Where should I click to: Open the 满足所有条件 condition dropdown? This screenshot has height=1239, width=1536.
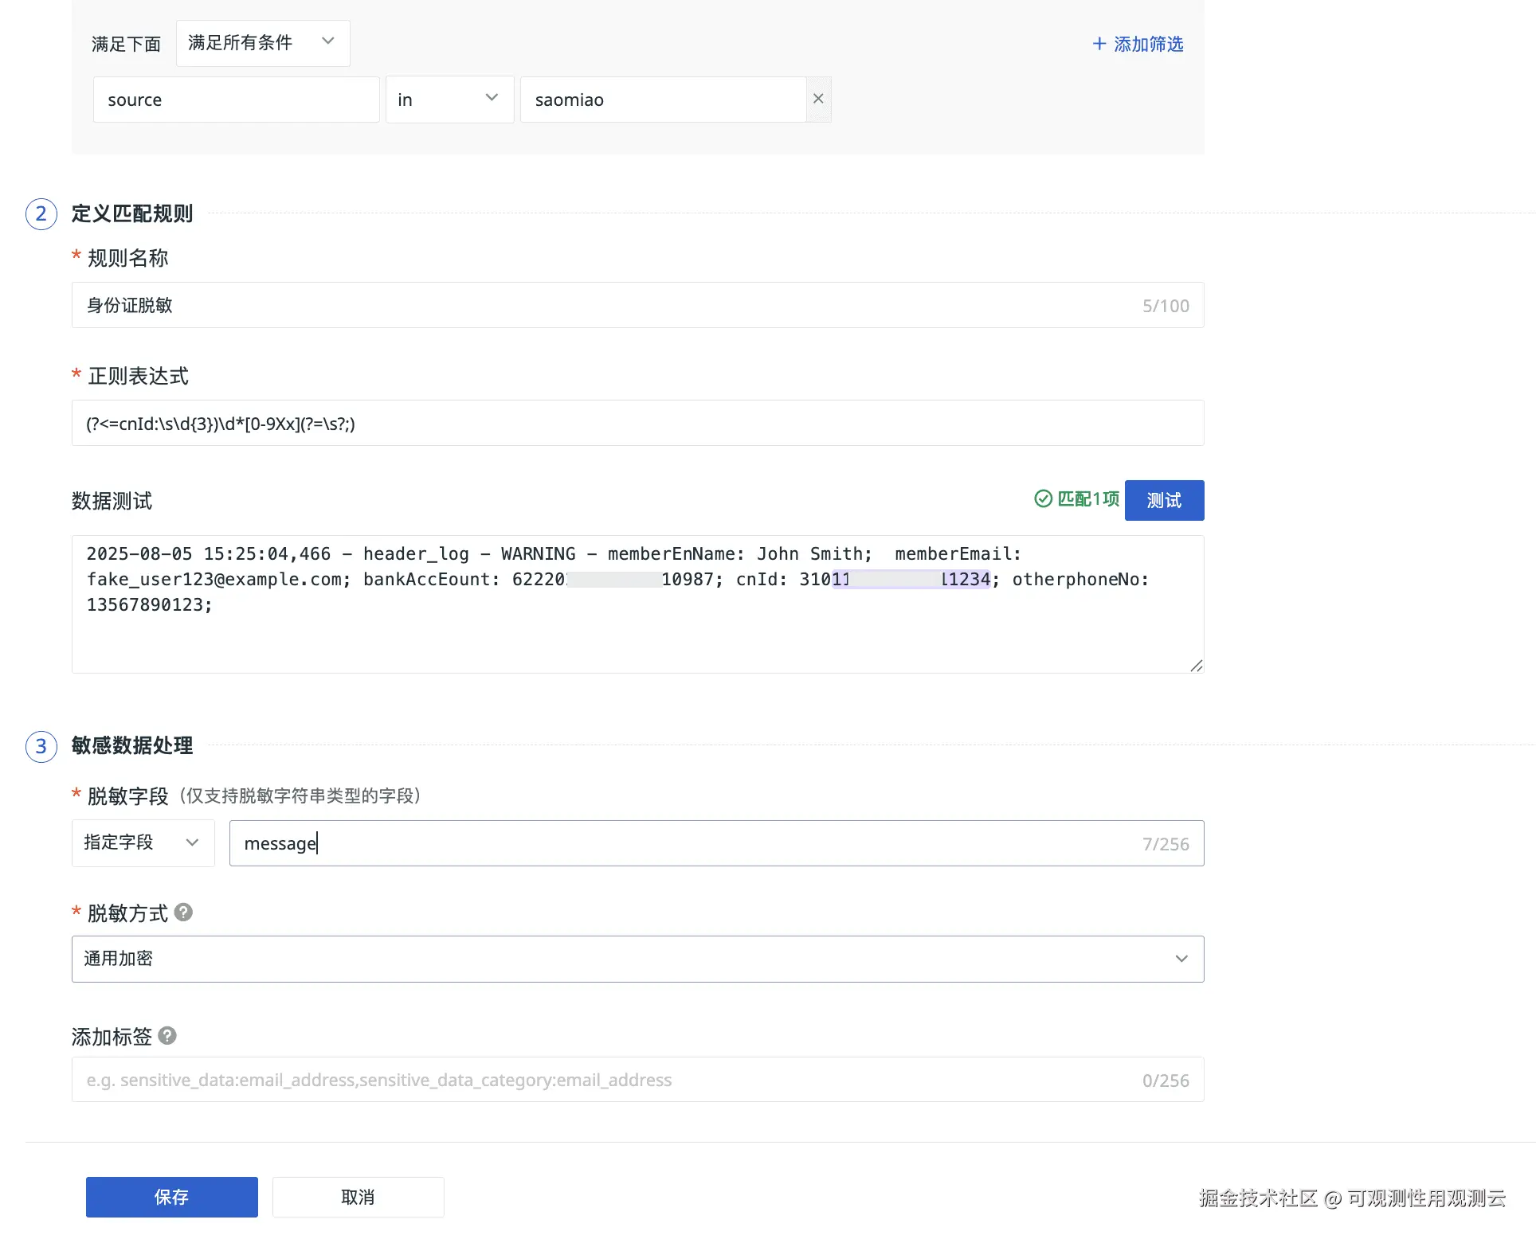[x=262, y=43]
